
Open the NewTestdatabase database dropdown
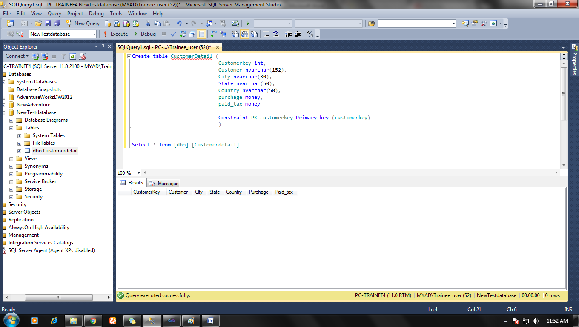[94, 34]
